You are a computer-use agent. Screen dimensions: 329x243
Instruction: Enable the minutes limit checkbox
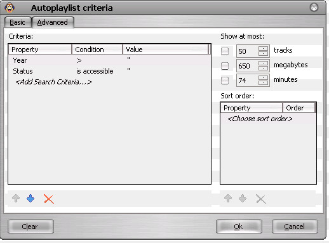coord(225,81)
